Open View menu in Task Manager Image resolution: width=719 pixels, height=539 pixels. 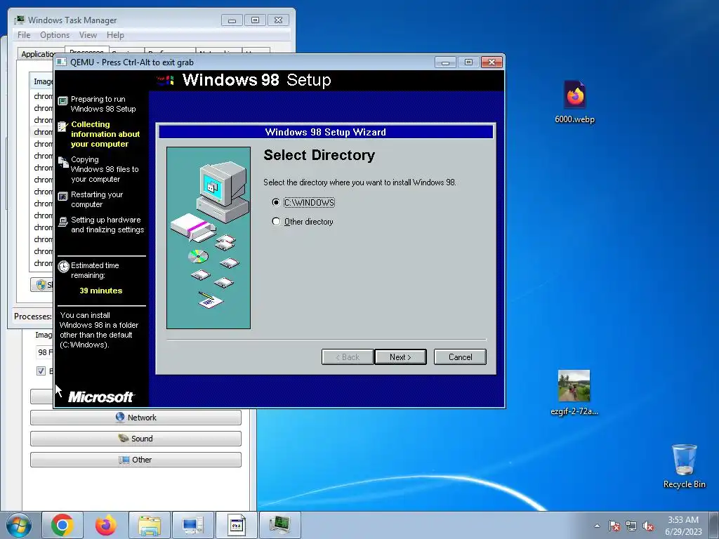[88, 35]
